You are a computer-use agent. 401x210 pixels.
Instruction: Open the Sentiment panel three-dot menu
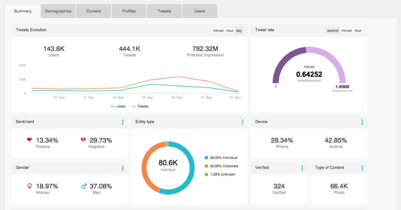(x=123, y=122)
